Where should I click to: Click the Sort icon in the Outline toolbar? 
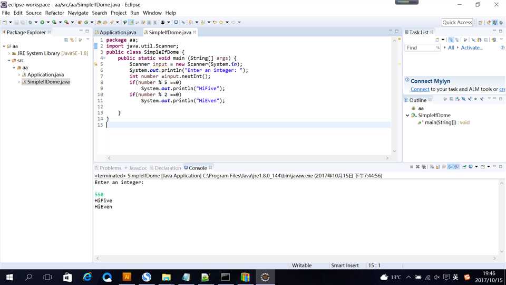click(458, 99)
